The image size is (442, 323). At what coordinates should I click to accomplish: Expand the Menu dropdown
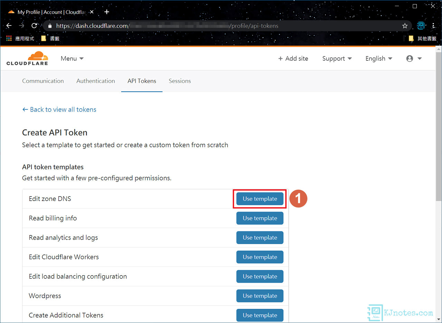tap(72, 59)
